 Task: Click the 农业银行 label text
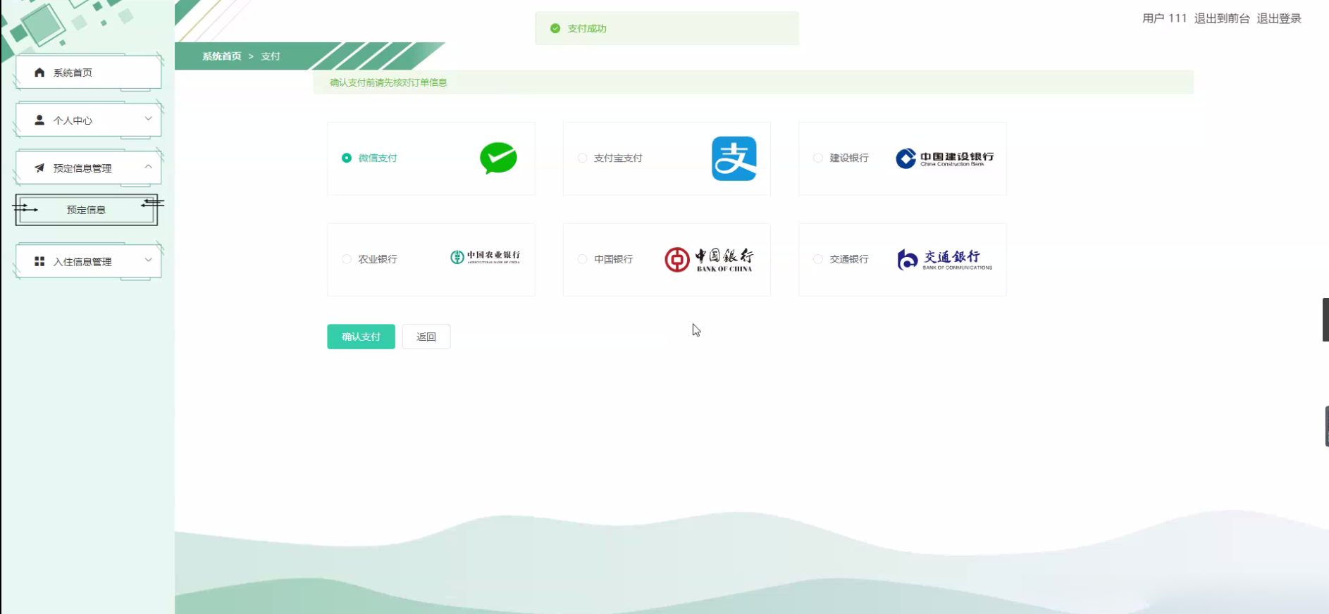(378, 259)
